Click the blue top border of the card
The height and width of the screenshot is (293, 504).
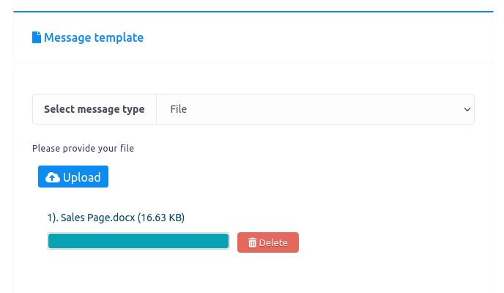coord(253,12)
